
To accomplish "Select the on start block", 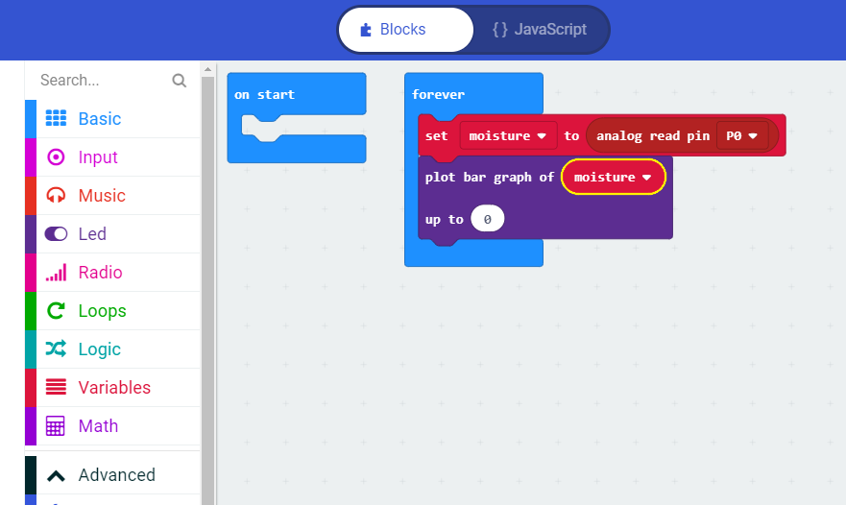I will (265, 95).
